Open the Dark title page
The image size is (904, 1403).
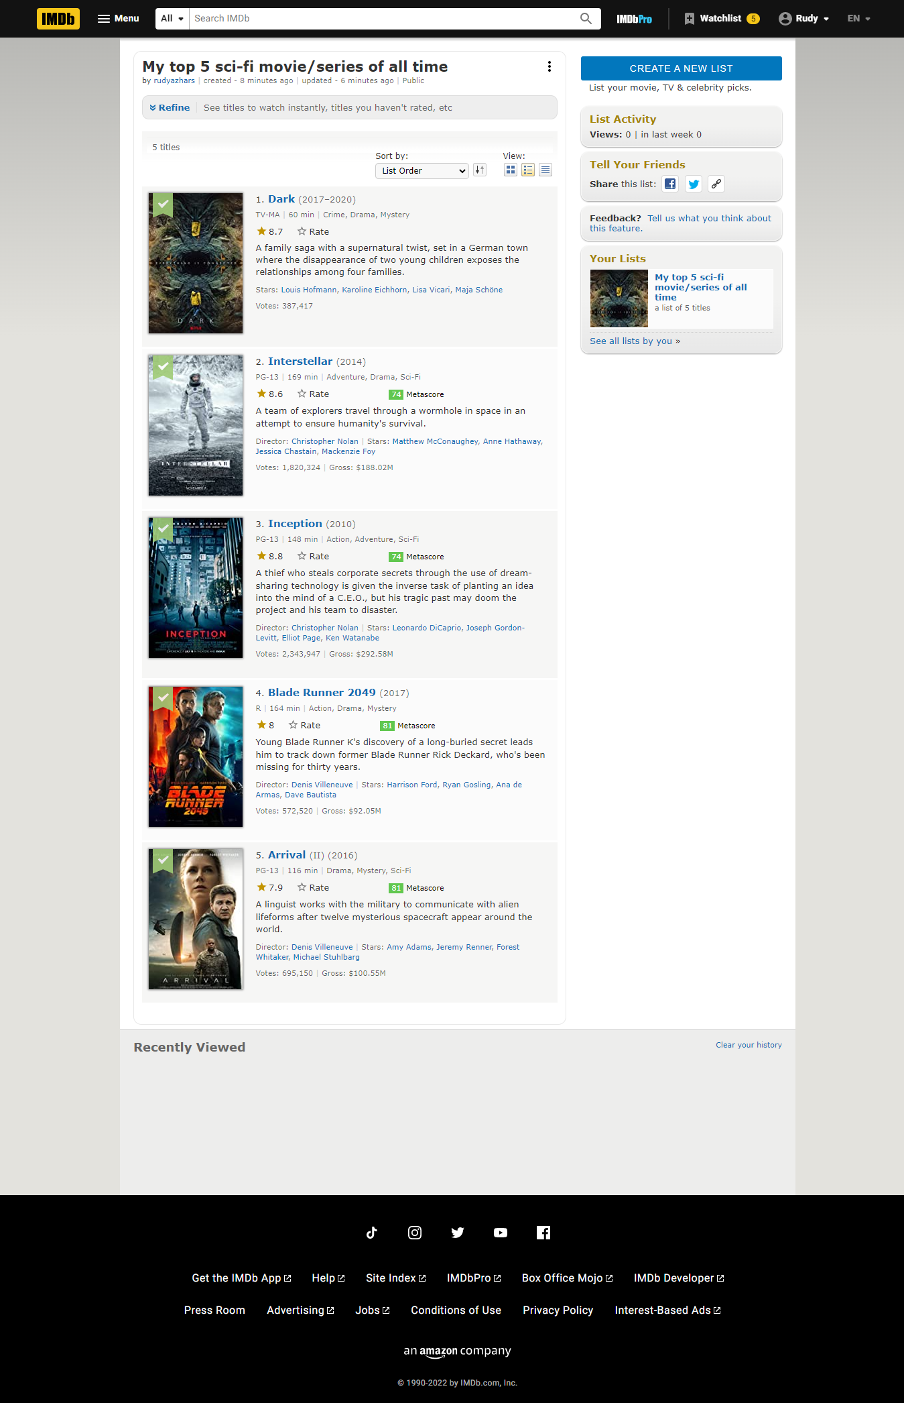coord(281,199)
